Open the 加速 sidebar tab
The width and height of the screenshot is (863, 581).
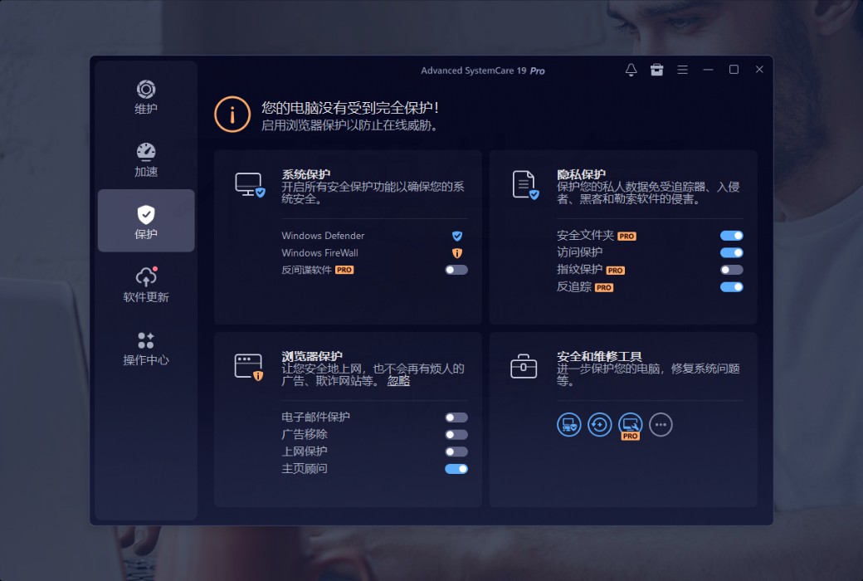[146, 160]
